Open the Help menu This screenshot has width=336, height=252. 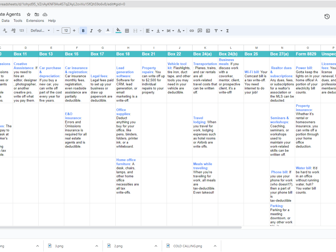(52, 20)
